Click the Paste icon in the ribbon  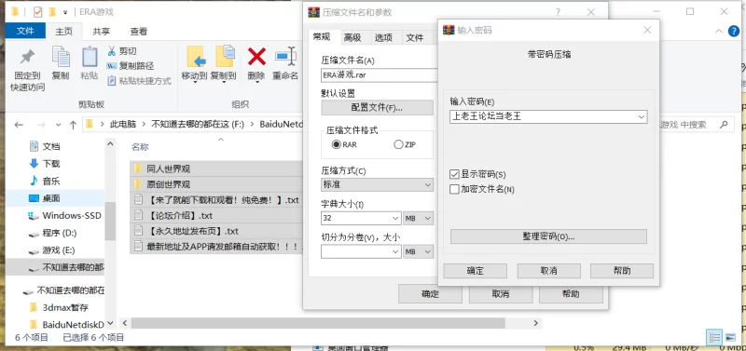pyautogui.click(x=90, y=57)
